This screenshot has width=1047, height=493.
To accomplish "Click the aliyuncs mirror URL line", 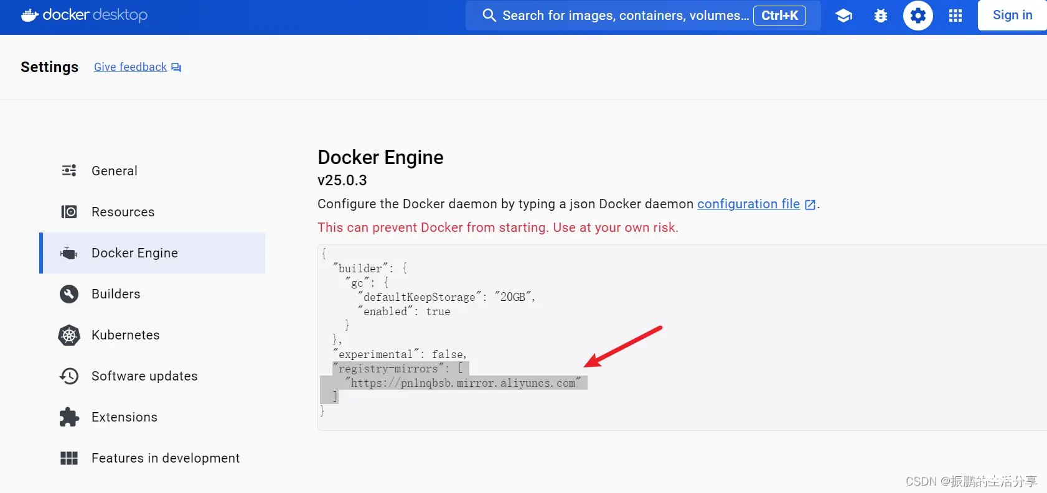I will (x=463, y=383).
